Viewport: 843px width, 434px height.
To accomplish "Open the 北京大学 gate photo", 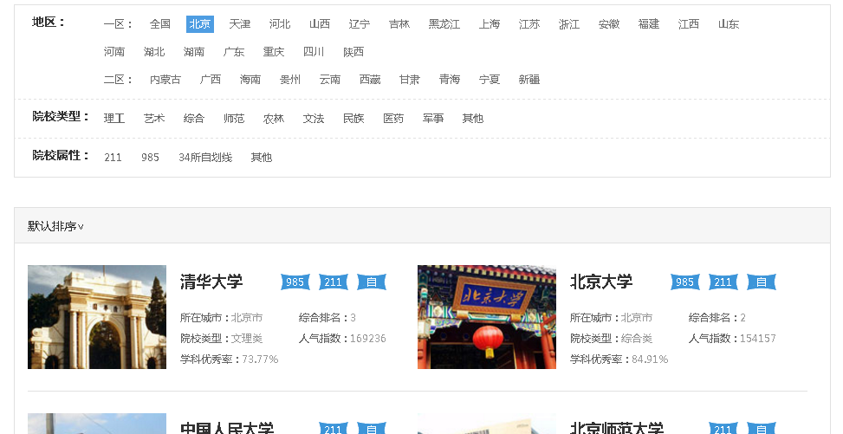I will (487, 317).
